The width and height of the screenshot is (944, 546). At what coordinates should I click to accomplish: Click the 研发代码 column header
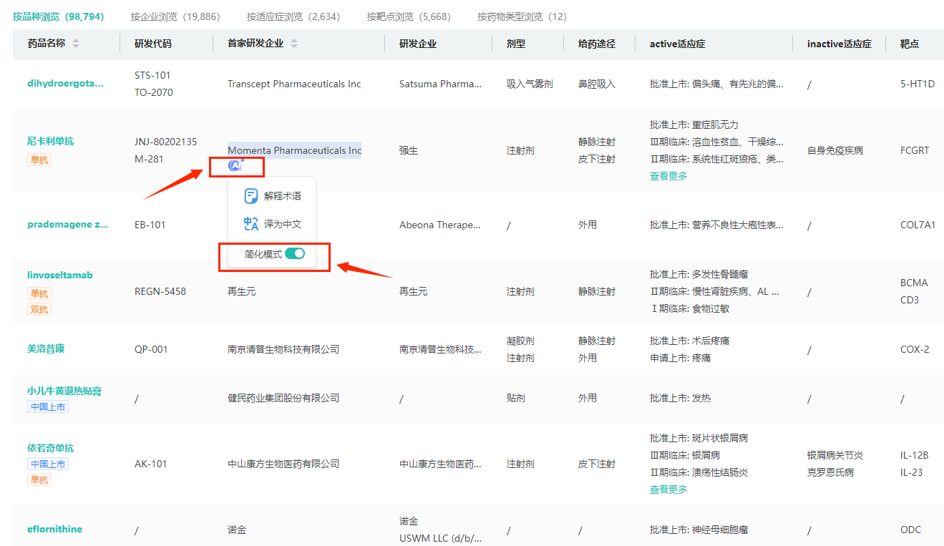(153, 44)
